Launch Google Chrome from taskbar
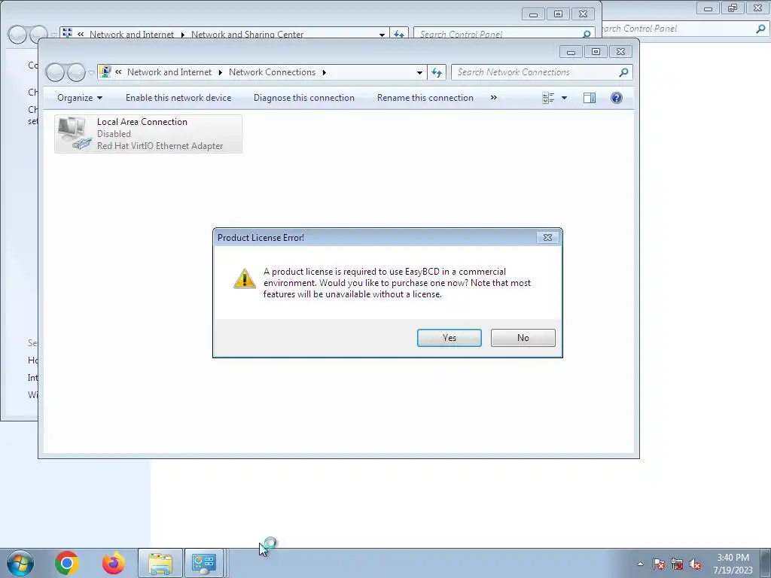 click(67, 563)
